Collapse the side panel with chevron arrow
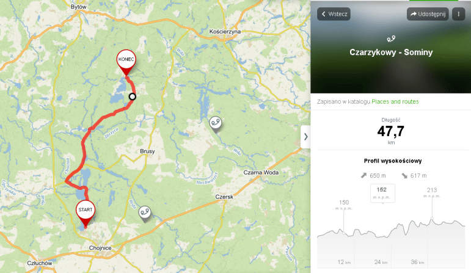 pos(305,137)
